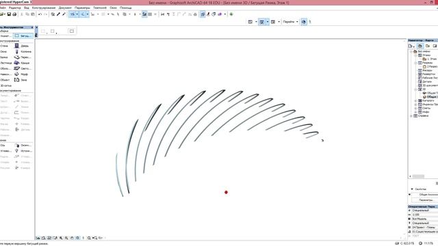Select the syringe inject parameters icon
The width and height of the screenshot is (438, 246).
(x=64, y=14)
